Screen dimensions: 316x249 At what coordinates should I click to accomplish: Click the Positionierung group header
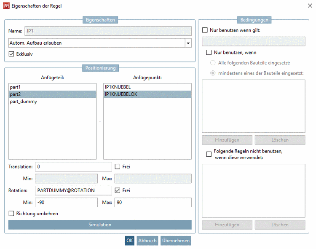(x=100, y=68)
